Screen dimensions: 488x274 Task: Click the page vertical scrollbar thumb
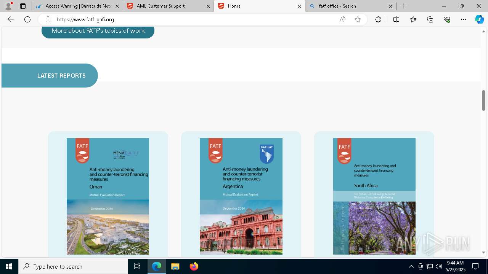point(484,100)
